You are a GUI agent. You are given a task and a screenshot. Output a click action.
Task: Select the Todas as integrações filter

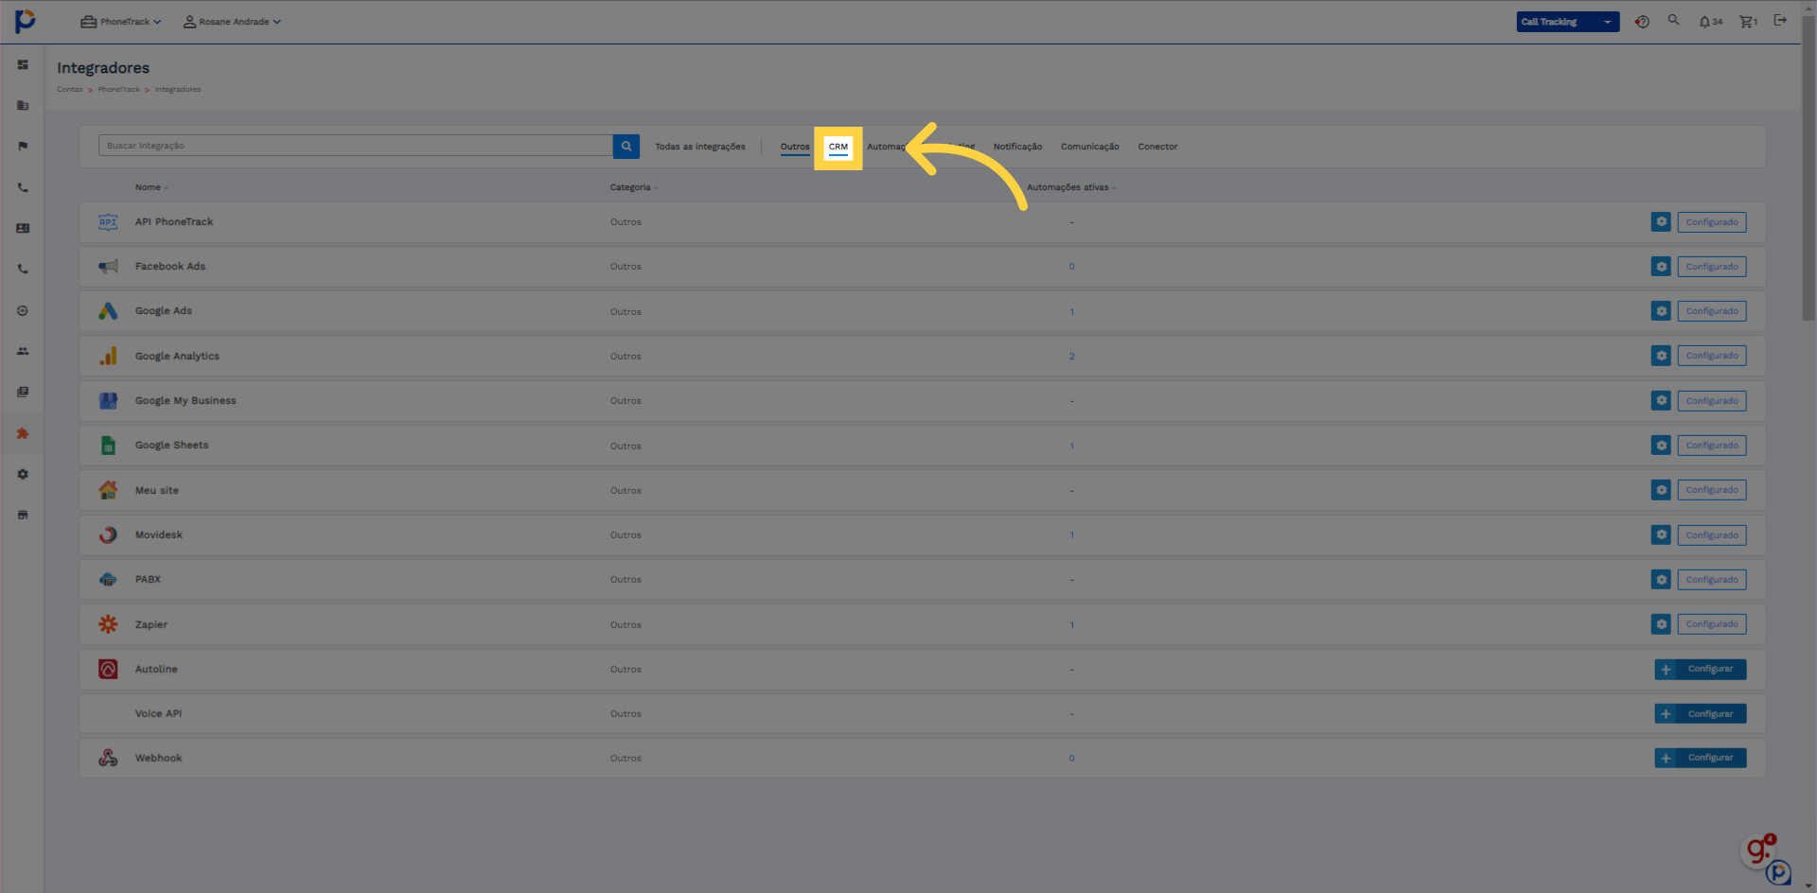click(700, 147)
